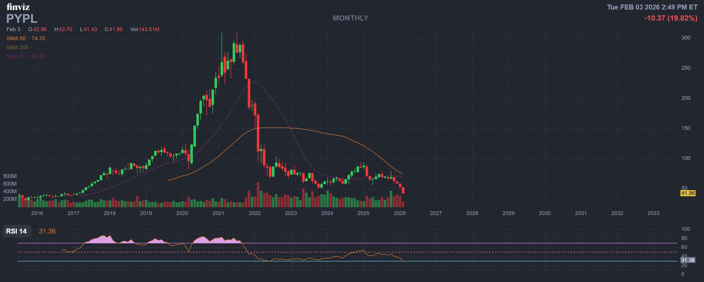Click the SMA 50 legend label
Screen dimensions: 704x282
[16, 38]
